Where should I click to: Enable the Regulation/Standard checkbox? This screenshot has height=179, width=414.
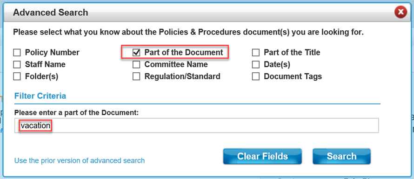[136, 76]
